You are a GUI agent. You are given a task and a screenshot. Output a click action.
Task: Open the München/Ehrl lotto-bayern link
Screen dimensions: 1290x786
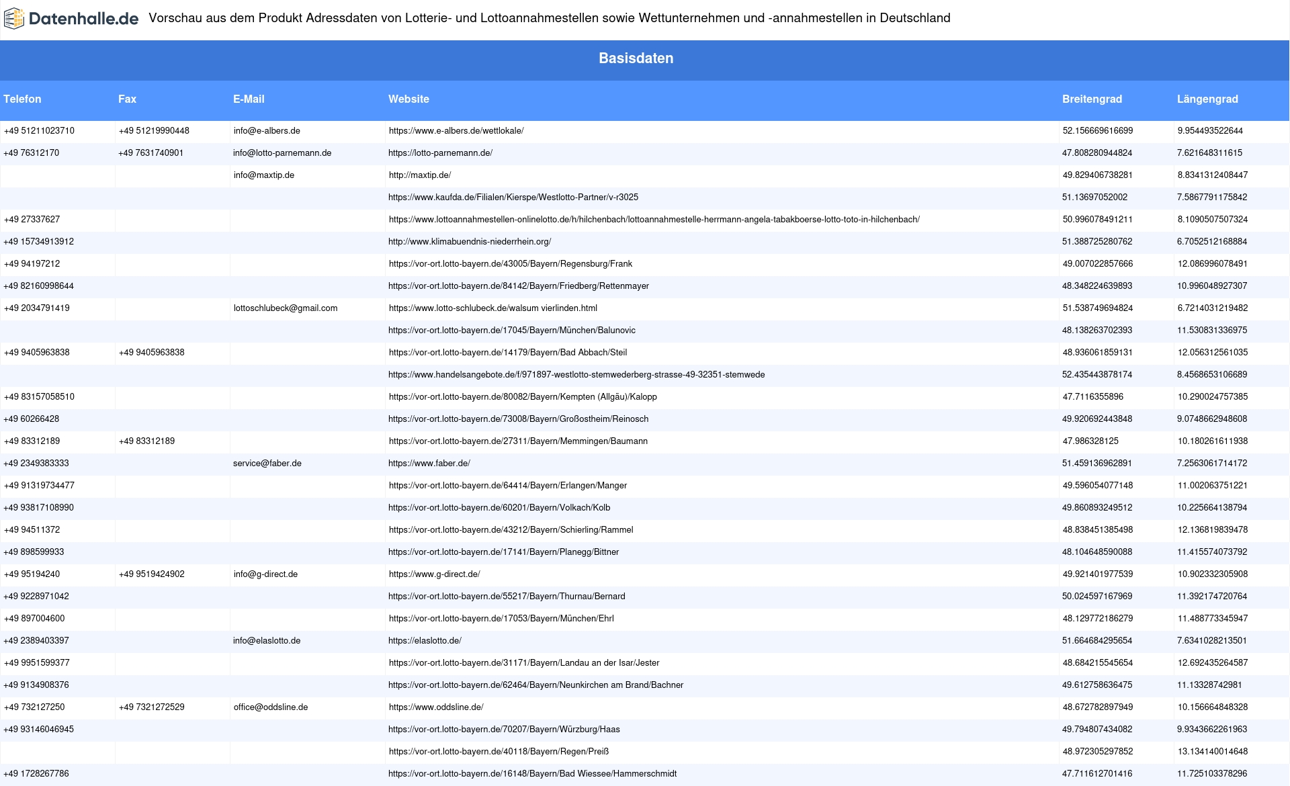501,619
